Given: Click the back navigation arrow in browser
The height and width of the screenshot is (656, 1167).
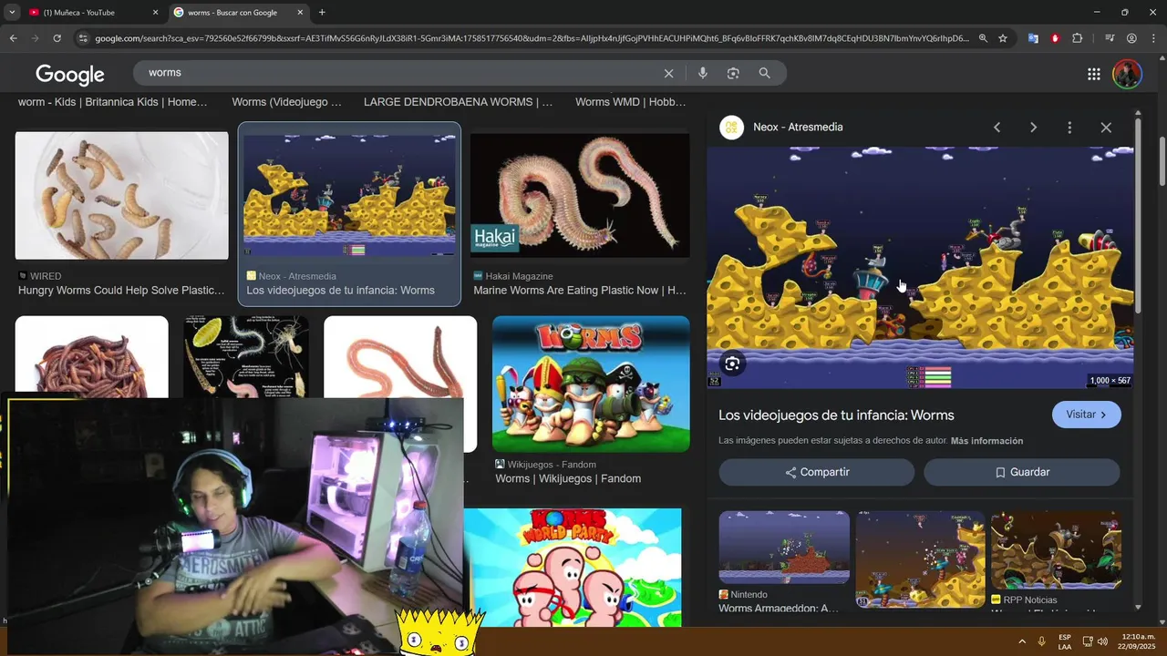Looking at the screenshot, I should (x=13, y=38).
